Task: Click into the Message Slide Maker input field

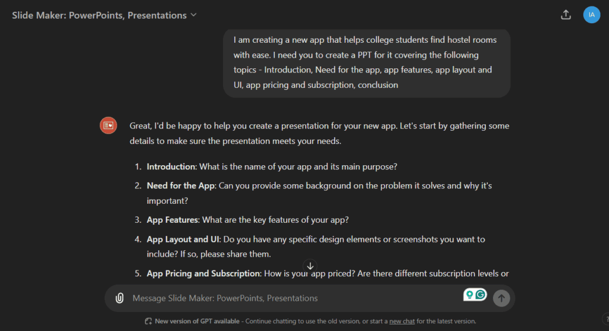Action: pos(295,298)
